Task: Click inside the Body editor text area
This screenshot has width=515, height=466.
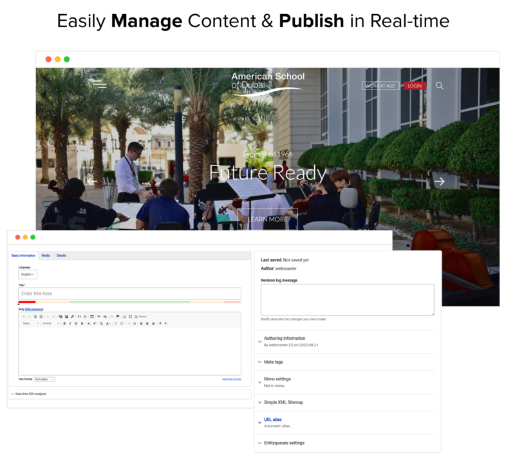Action: 130,351
